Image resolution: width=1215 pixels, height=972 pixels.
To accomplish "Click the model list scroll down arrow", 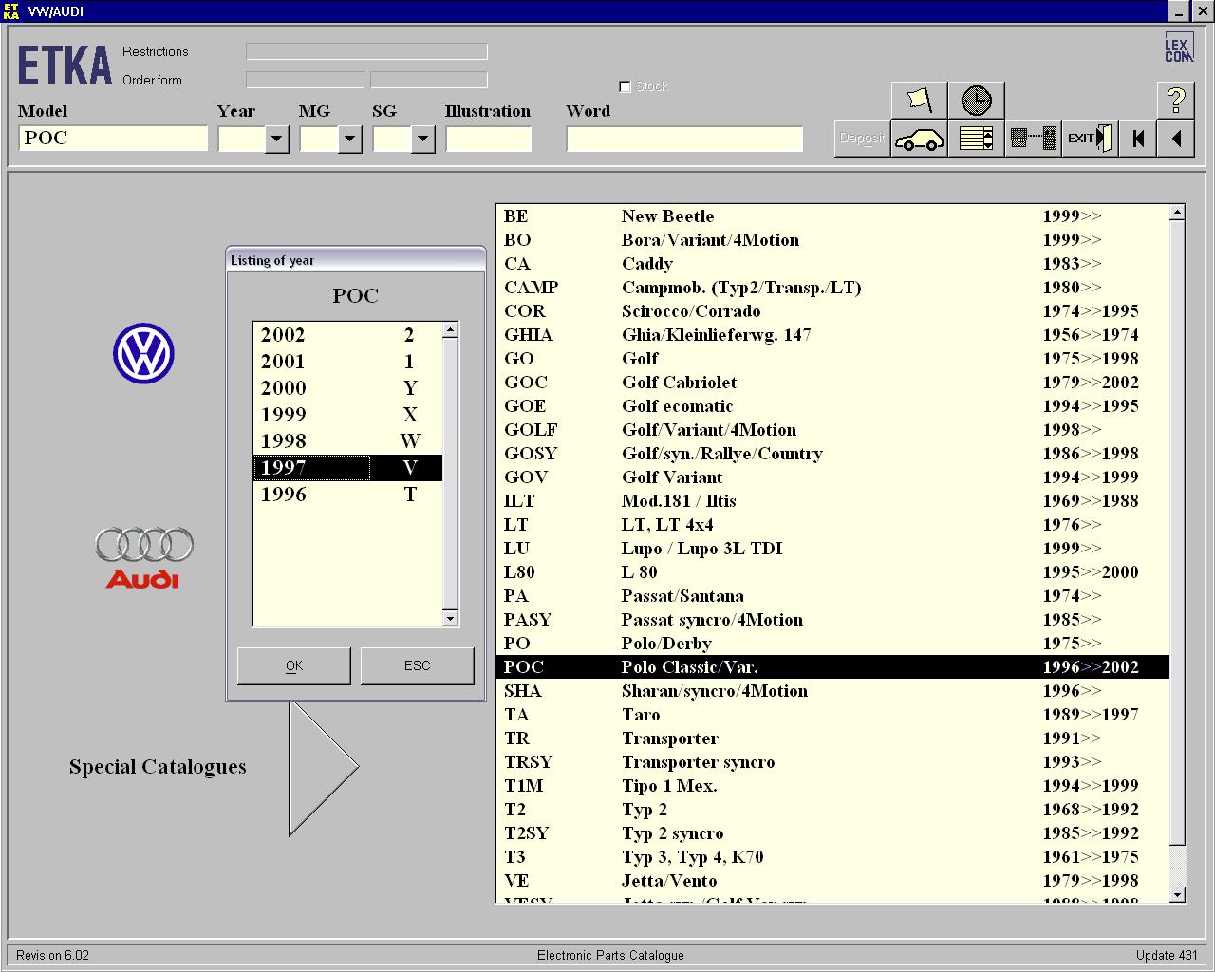I will pyautogui.click(x=1177, y=894).
